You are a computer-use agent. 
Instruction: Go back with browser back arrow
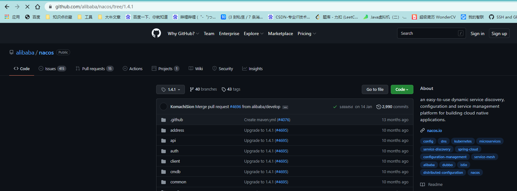[7, 7]
